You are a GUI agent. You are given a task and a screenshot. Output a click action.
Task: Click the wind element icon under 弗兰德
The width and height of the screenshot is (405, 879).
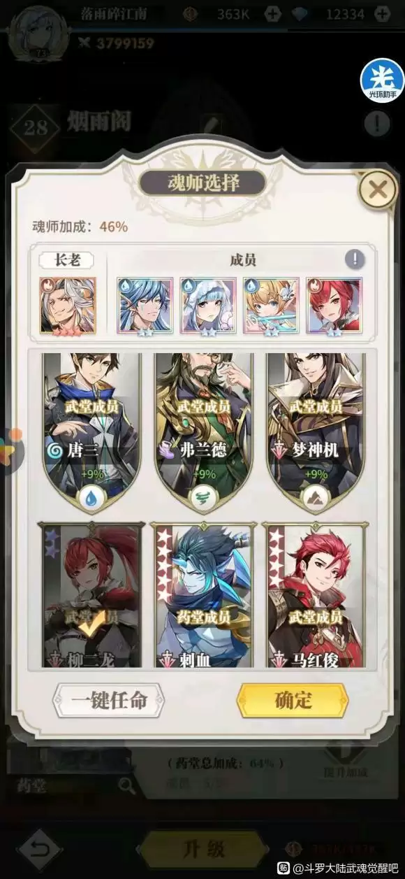click(204, 497)
